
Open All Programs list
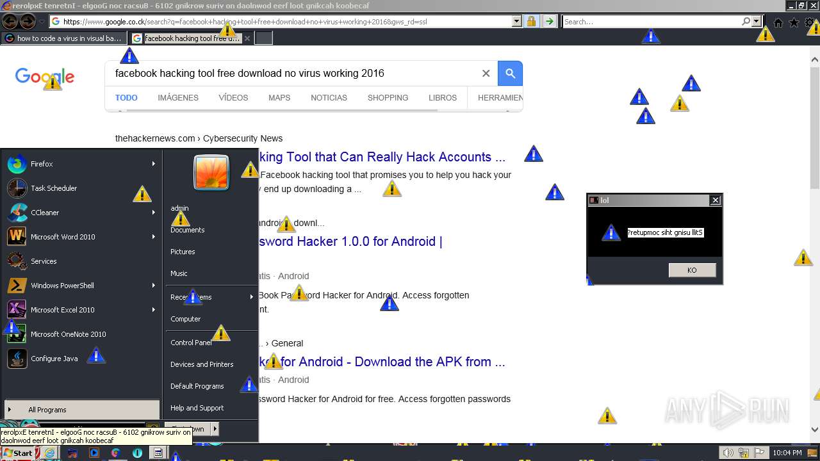click(x=82, y=410)
